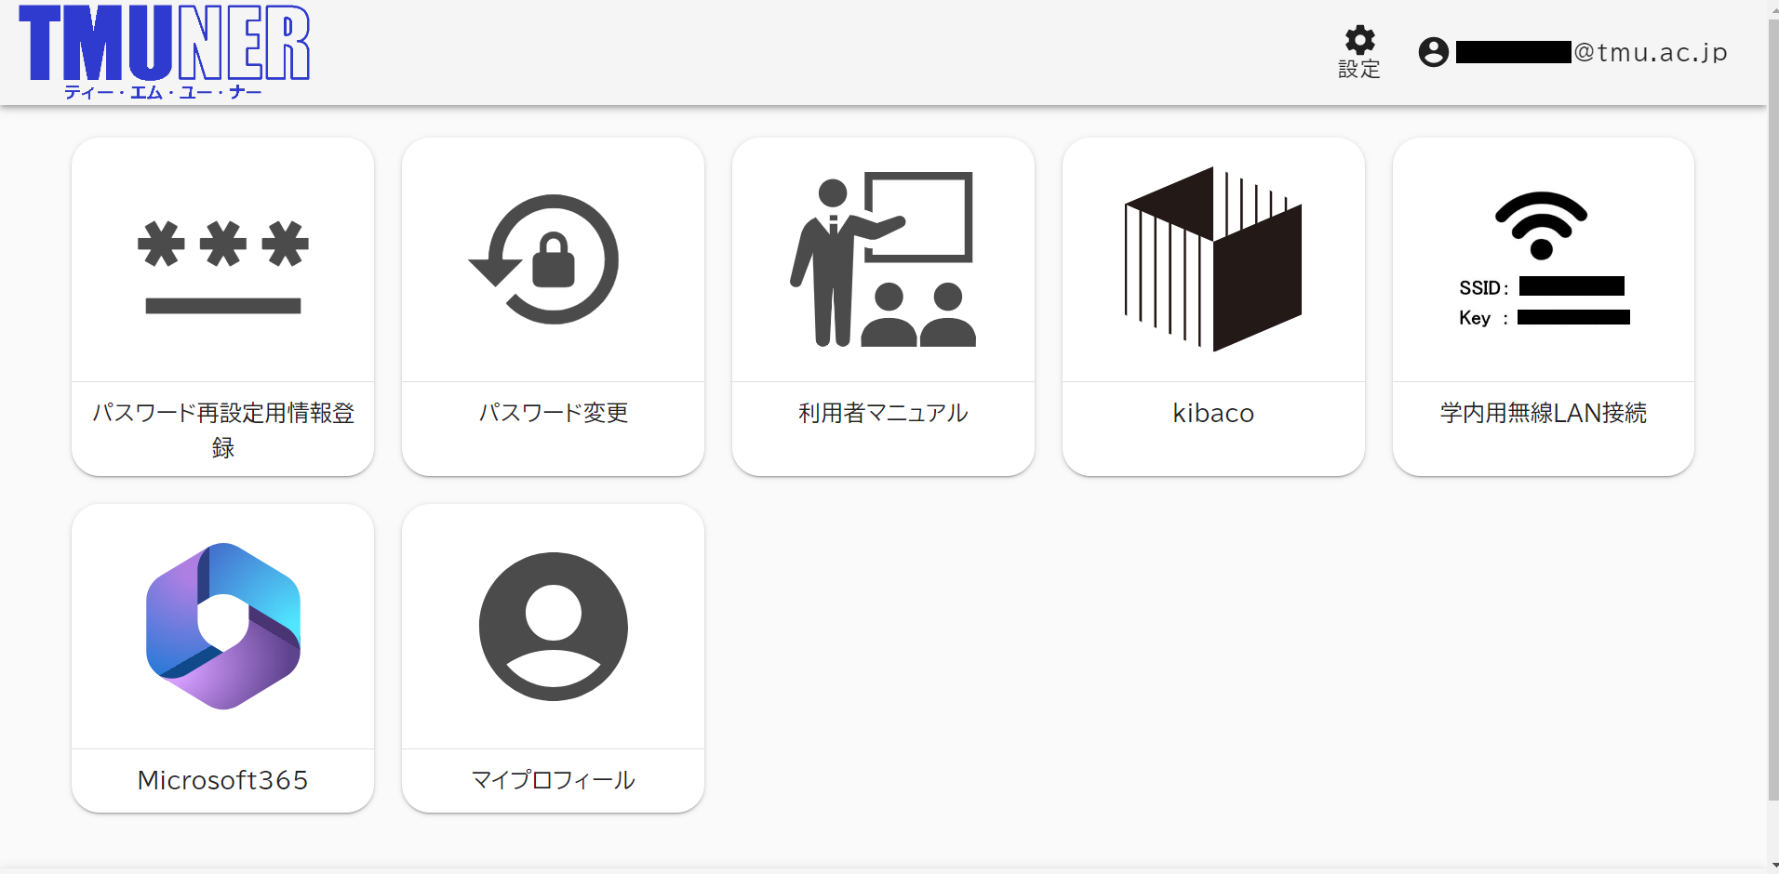The image size is (1779, 874).
Task: Click the SSID text on the wireless card
Action: coord(1483,287)
